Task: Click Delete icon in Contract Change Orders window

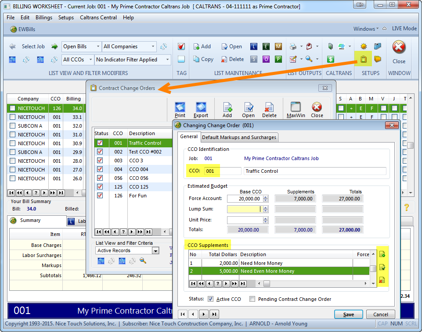Action: coord(269,110)
